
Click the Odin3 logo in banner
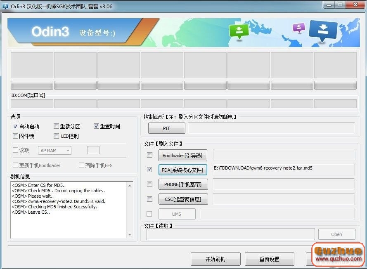tap(50, 32)
